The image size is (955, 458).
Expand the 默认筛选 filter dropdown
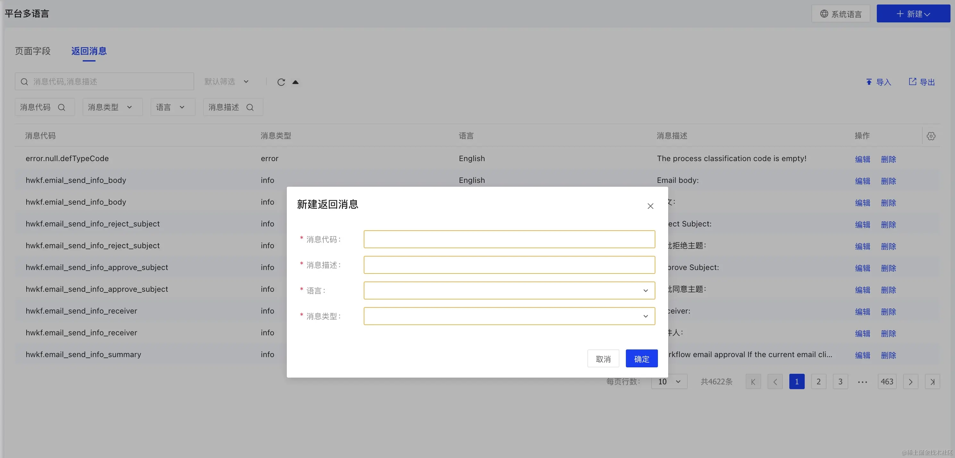tap(227, 82)
